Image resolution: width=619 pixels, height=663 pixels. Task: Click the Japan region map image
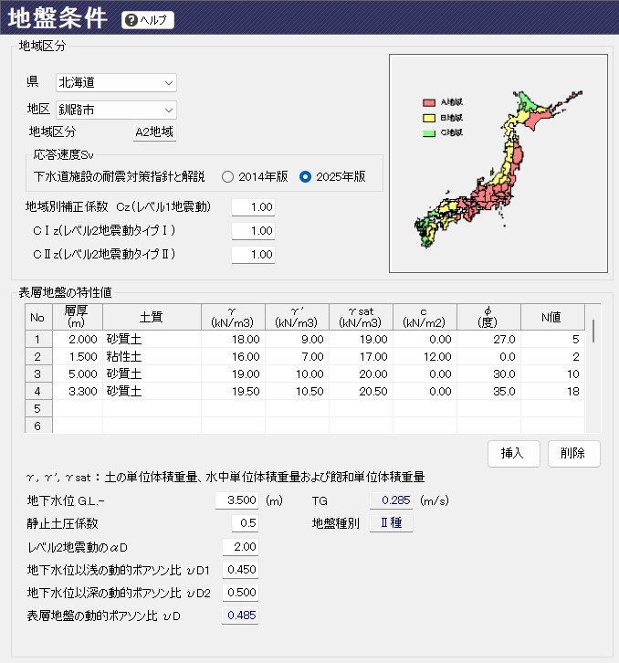pos(498,163)
